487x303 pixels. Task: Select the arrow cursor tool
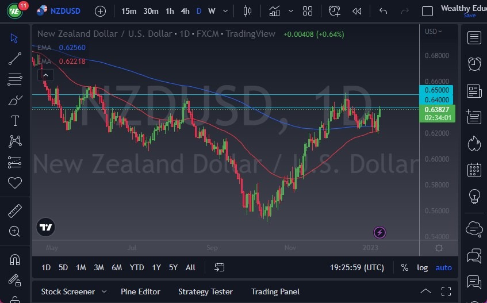(x=14, y=38)
